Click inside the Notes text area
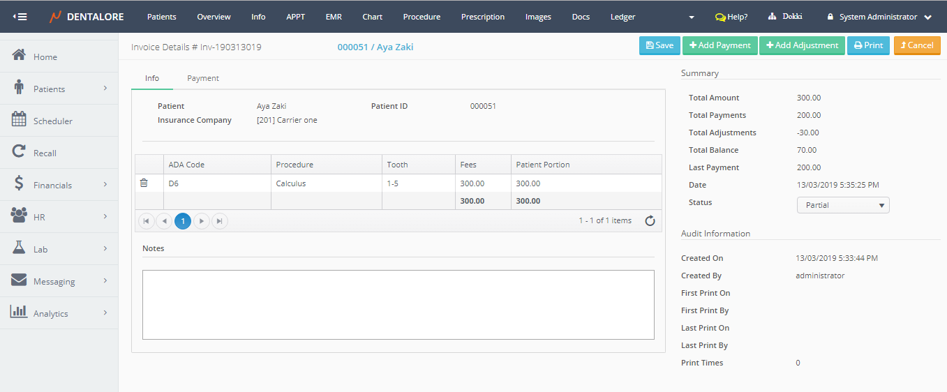 (398, 304)
